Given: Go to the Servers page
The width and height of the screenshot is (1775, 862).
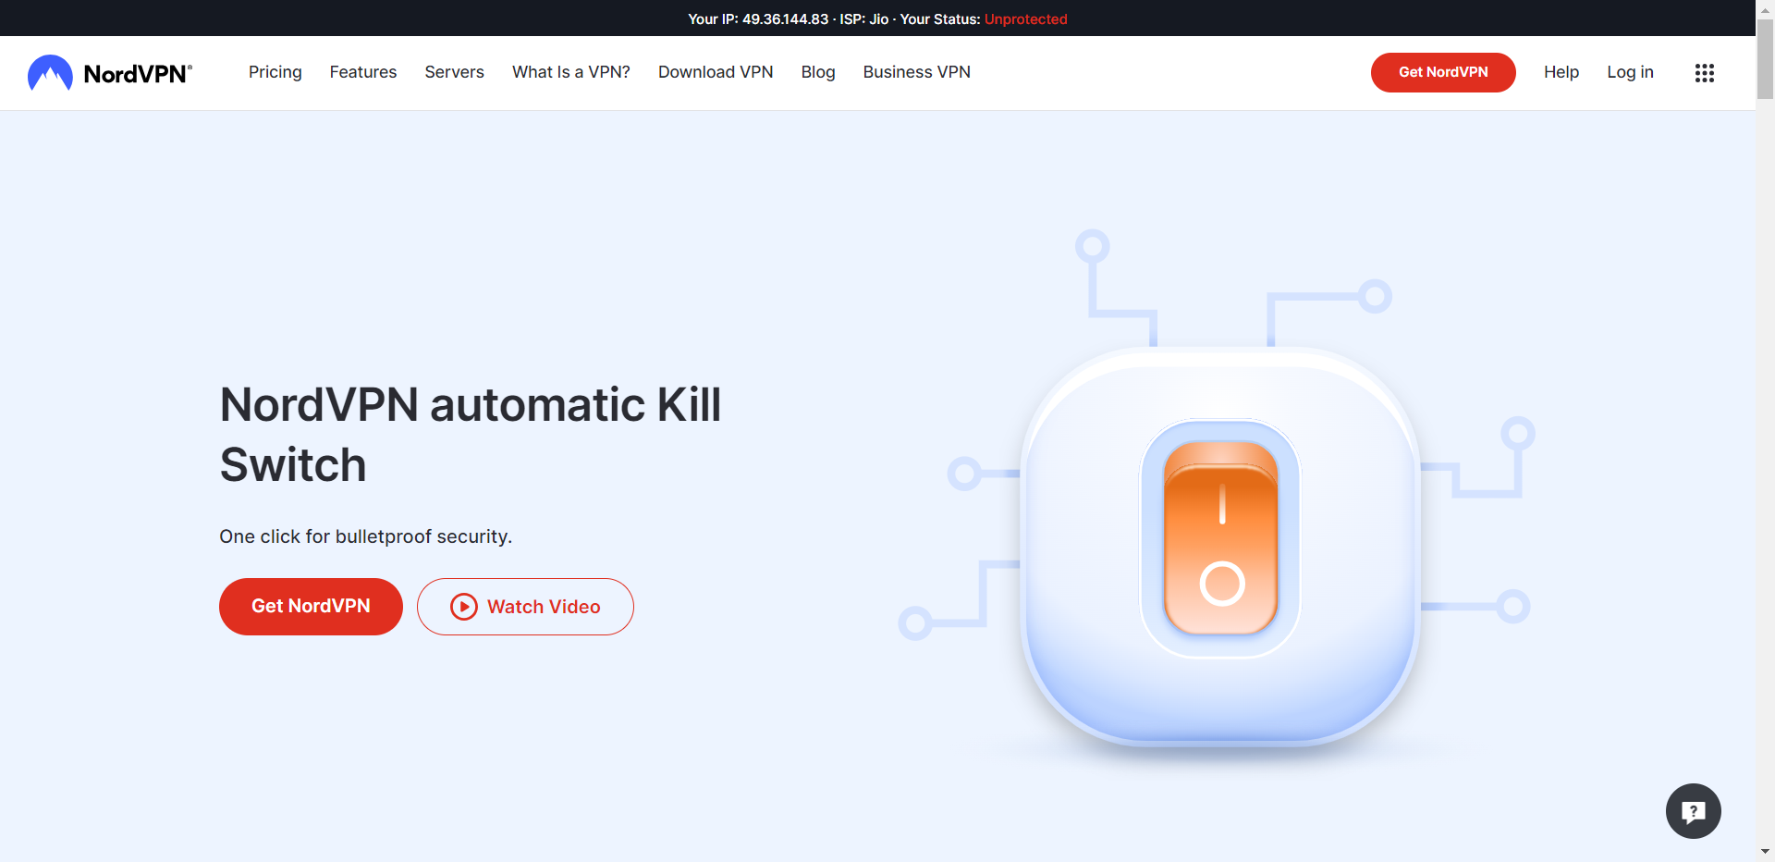Looking at the screenshot, I should 455,72.
